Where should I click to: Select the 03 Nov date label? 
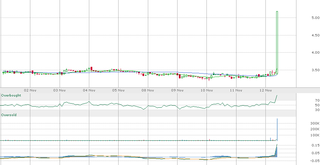coord(60,90)
